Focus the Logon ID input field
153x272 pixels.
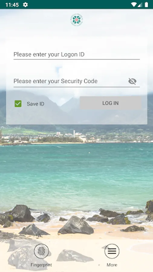(x=76, y=54)
